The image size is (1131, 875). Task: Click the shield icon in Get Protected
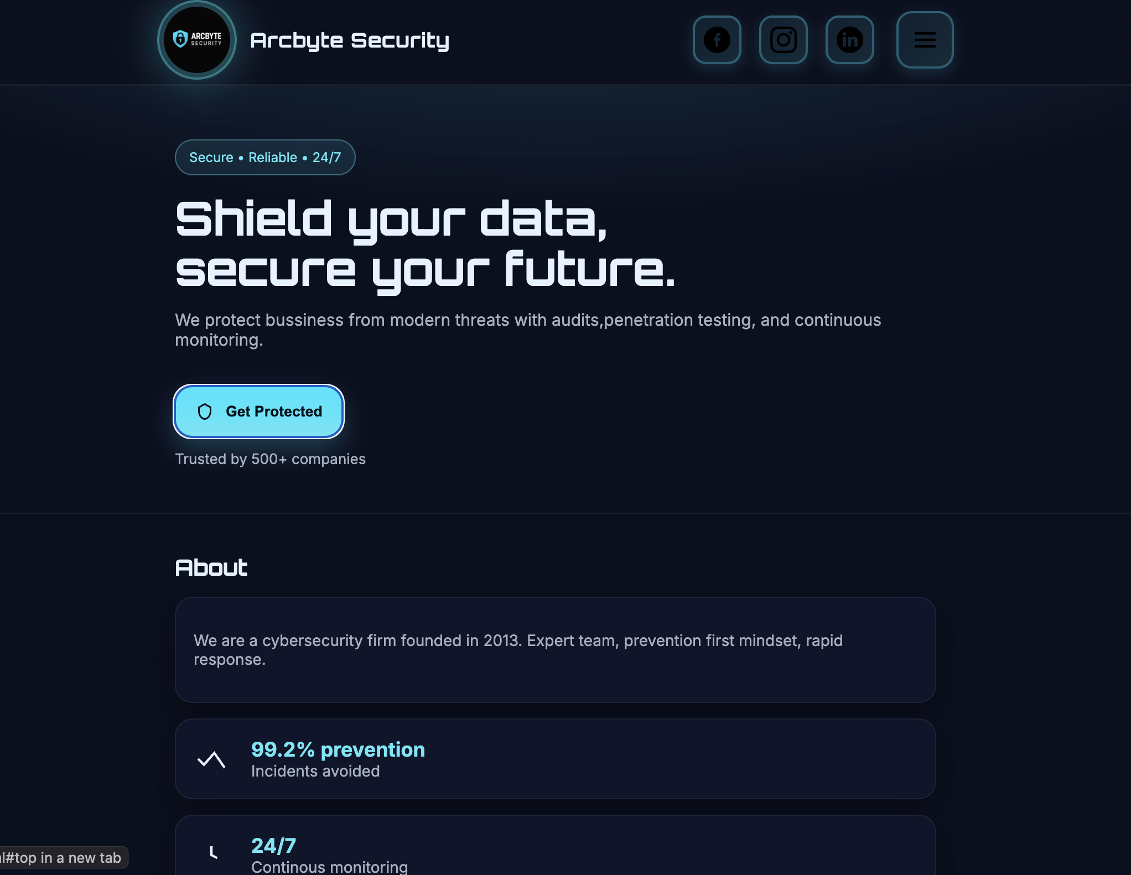coord(205,412)
